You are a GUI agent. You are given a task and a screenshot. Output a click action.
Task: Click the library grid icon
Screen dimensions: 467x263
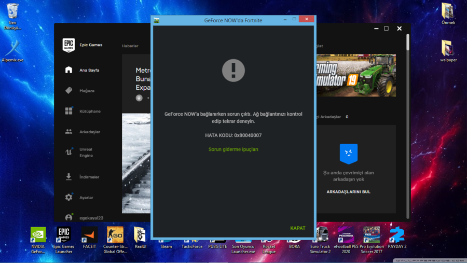tap(68, 111)
